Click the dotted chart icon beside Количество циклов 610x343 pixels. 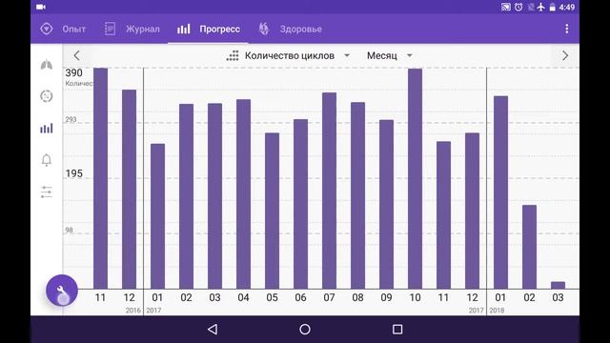coord(233,55)
